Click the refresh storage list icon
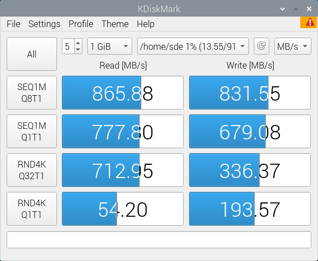The height and width of the screenshot is (261, 318). point(262,46)
